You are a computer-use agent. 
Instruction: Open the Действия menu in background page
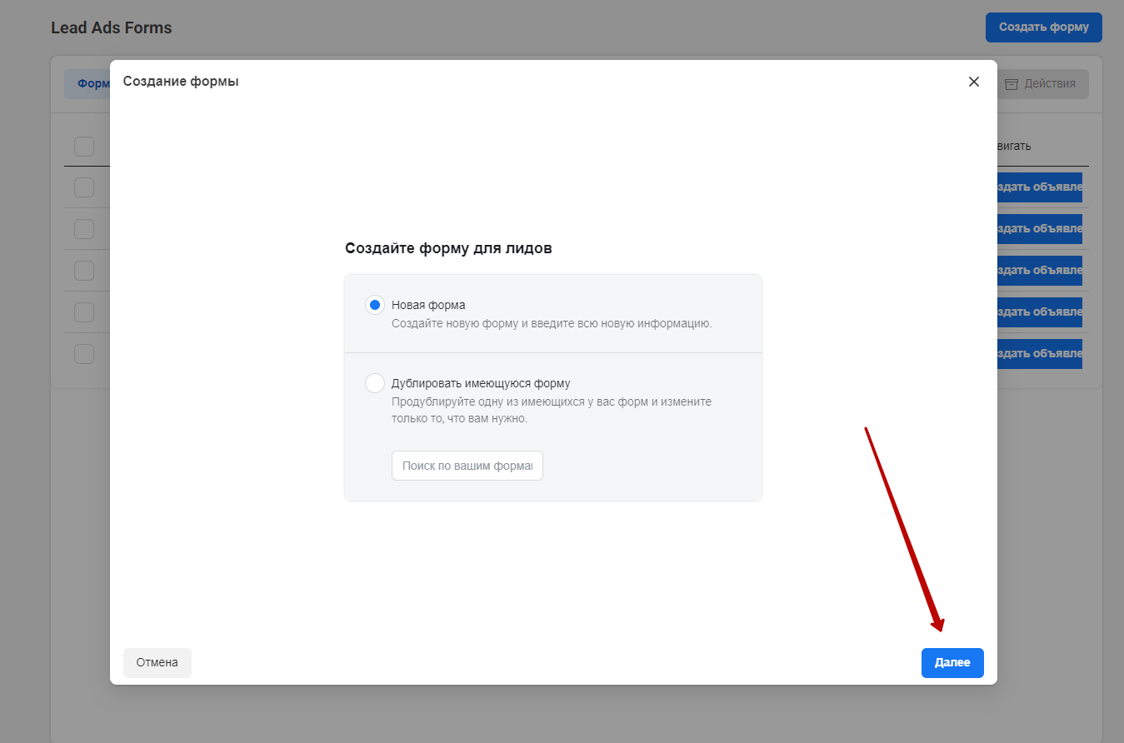point(1042,84)
